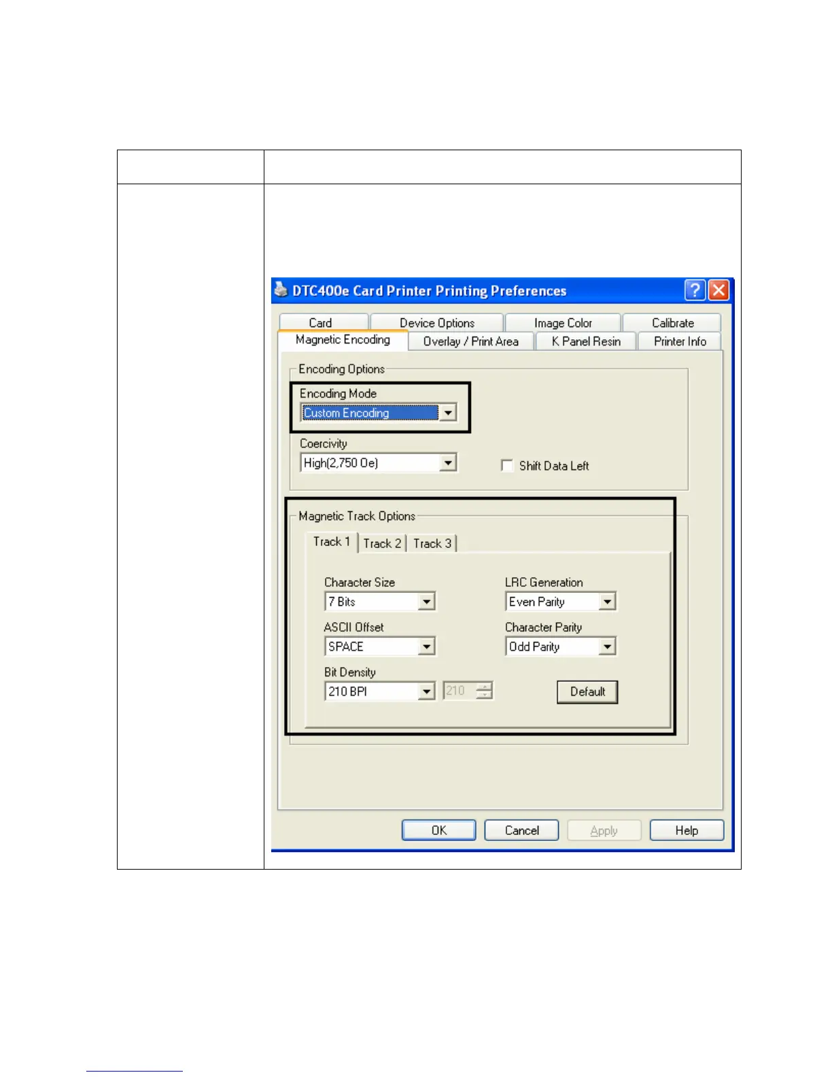
Task: Expand the Coercivity dropdown list
Action: (447, 463)
